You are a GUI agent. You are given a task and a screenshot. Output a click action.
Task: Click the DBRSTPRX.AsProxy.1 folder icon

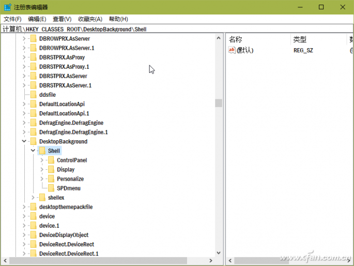pyautogui.click(x=34, y=67)
